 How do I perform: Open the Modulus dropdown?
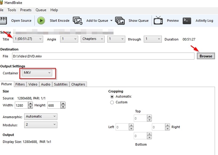pyautogui.click(x=41, y=124)
